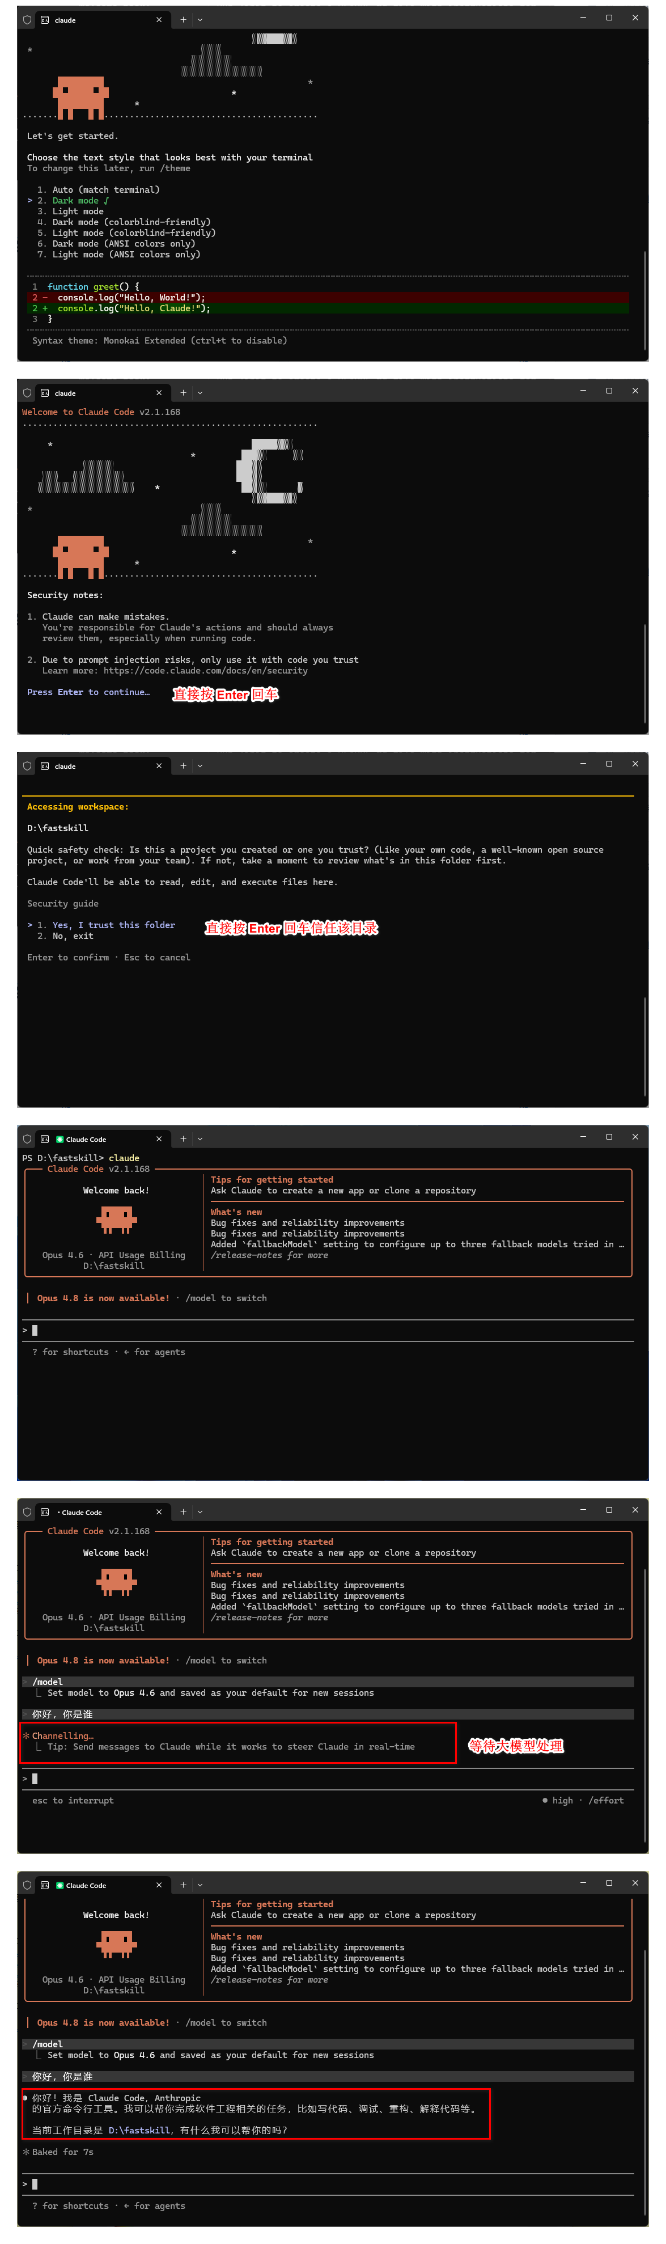Viewport: 666px width, 2244px height.
Task: Click the shield icon in the theme selection window
Action: click(27, 19)
